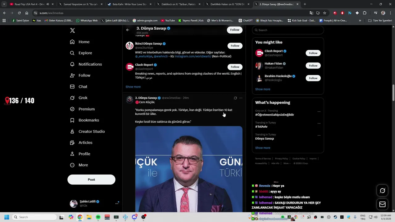Image resolution: width=395 pixels, height=222 pixels.
Task: Follow 3. Dünya Savaşı in header
Action: (x=235, y=30)
